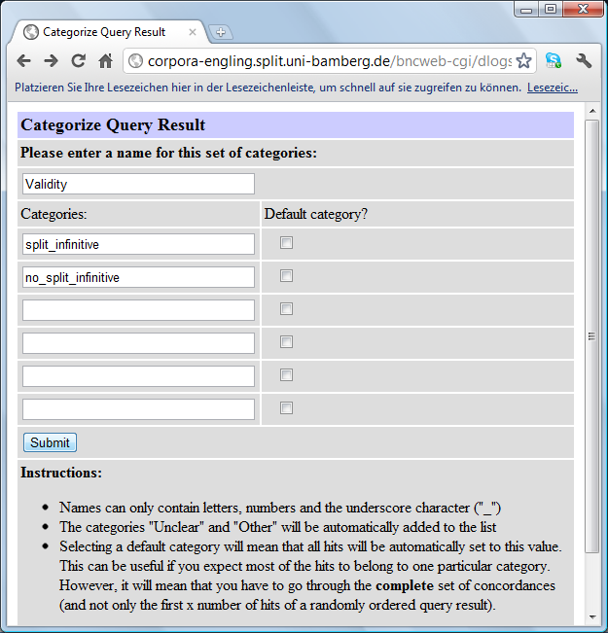Click the 'Instructions:' heading
This screenshot has height=633, width=608.
(61, 473)
